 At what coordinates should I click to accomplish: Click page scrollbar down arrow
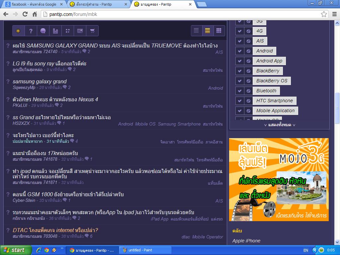[337, 242]
